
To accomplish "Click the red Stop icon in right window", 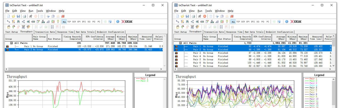I will tap(205, 16).
